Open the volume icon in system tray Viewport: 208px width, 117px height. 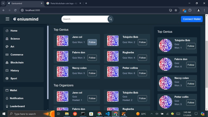tap(157, 114)
